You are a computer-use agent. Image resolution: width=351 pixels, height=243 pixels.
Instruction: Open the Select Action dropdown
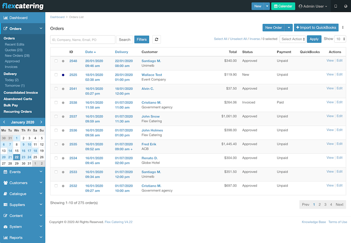[293, 39]
